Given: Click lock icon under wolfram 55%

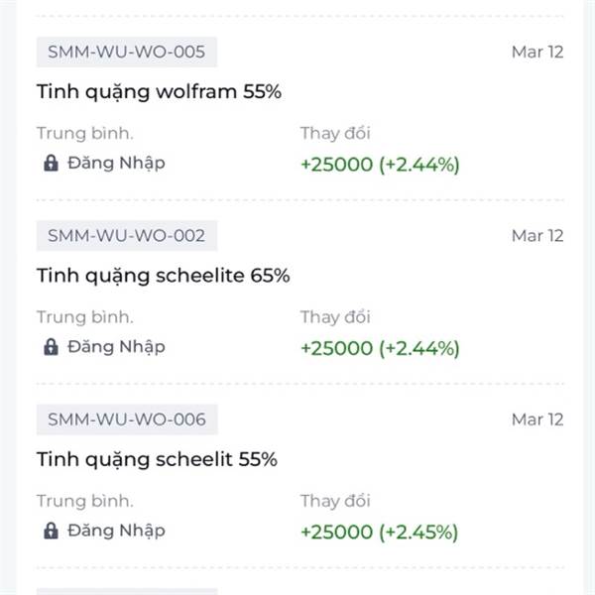Looking at the screenshot, I should [x=52, y=164].
